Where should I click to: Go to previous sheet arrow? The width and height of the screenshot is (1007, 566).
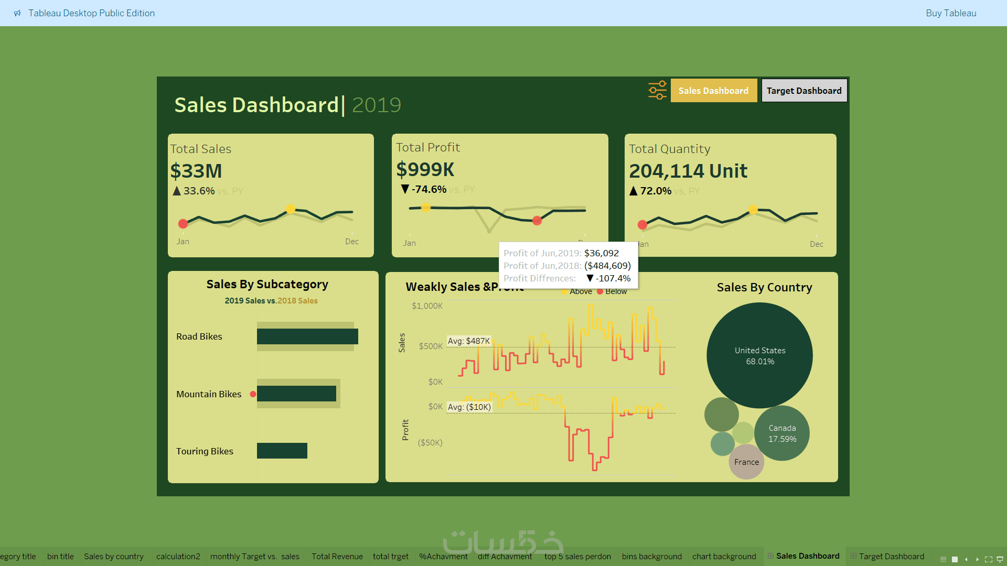[966, 559]
